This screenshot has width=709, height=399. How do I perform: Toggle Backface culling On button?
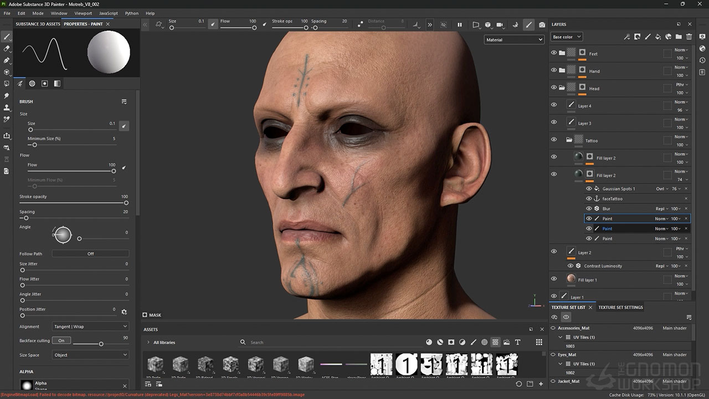coord(61,340)
